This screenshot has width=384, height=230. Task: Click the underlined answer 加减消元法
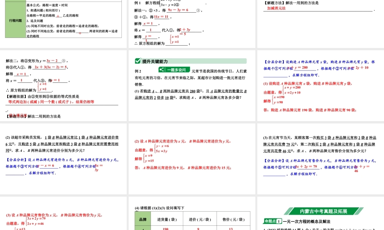pyautogui.click(x=276, y=9)
